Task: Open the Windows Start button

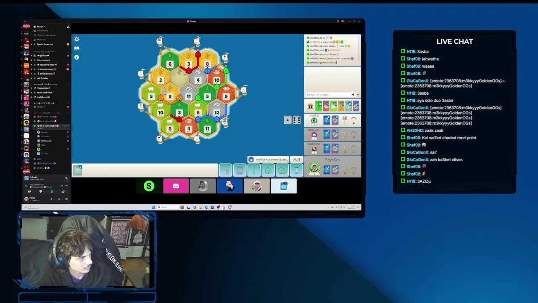Action: pos(153,207)
